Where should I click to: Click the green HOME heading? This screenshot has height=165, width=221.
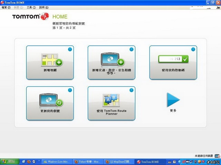tap(60, 16)
